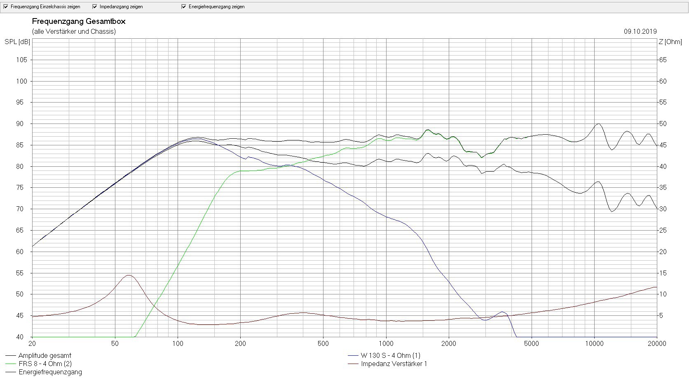The width and height of the screenshot is (689, 378).
Task: Click the red Impedanz Verstärker legend line swatch
Action: (353, 364)
